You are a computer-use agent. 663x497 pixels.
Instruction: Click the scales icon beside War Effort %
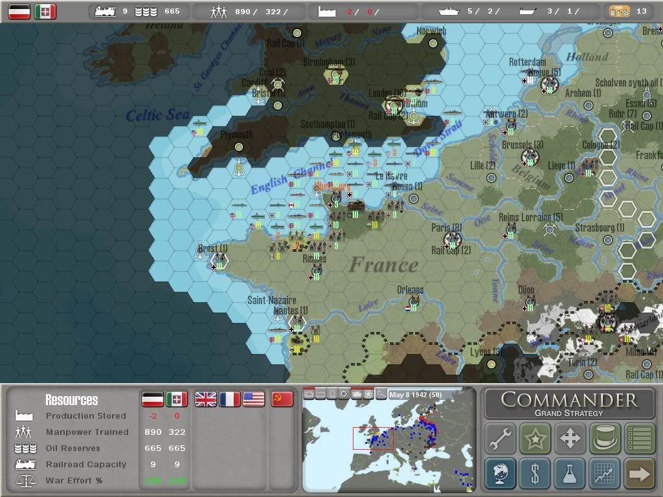[x=25, y=481]
